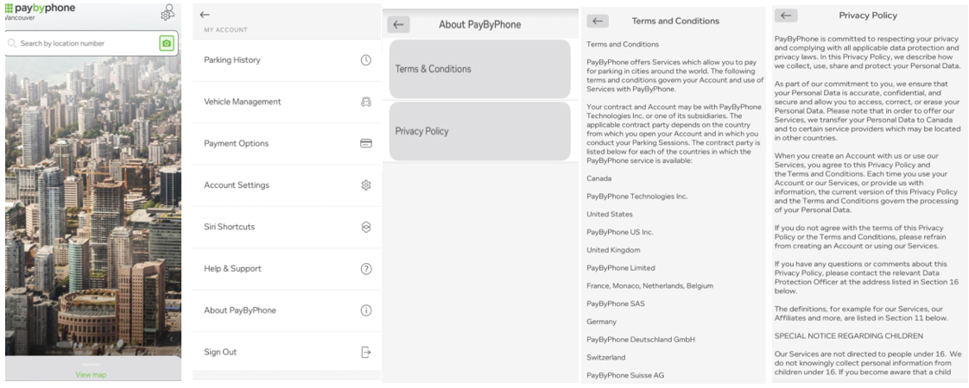Click the About PayByPhone page title
This screenshot has width=969, height=388.
[479, 25]
